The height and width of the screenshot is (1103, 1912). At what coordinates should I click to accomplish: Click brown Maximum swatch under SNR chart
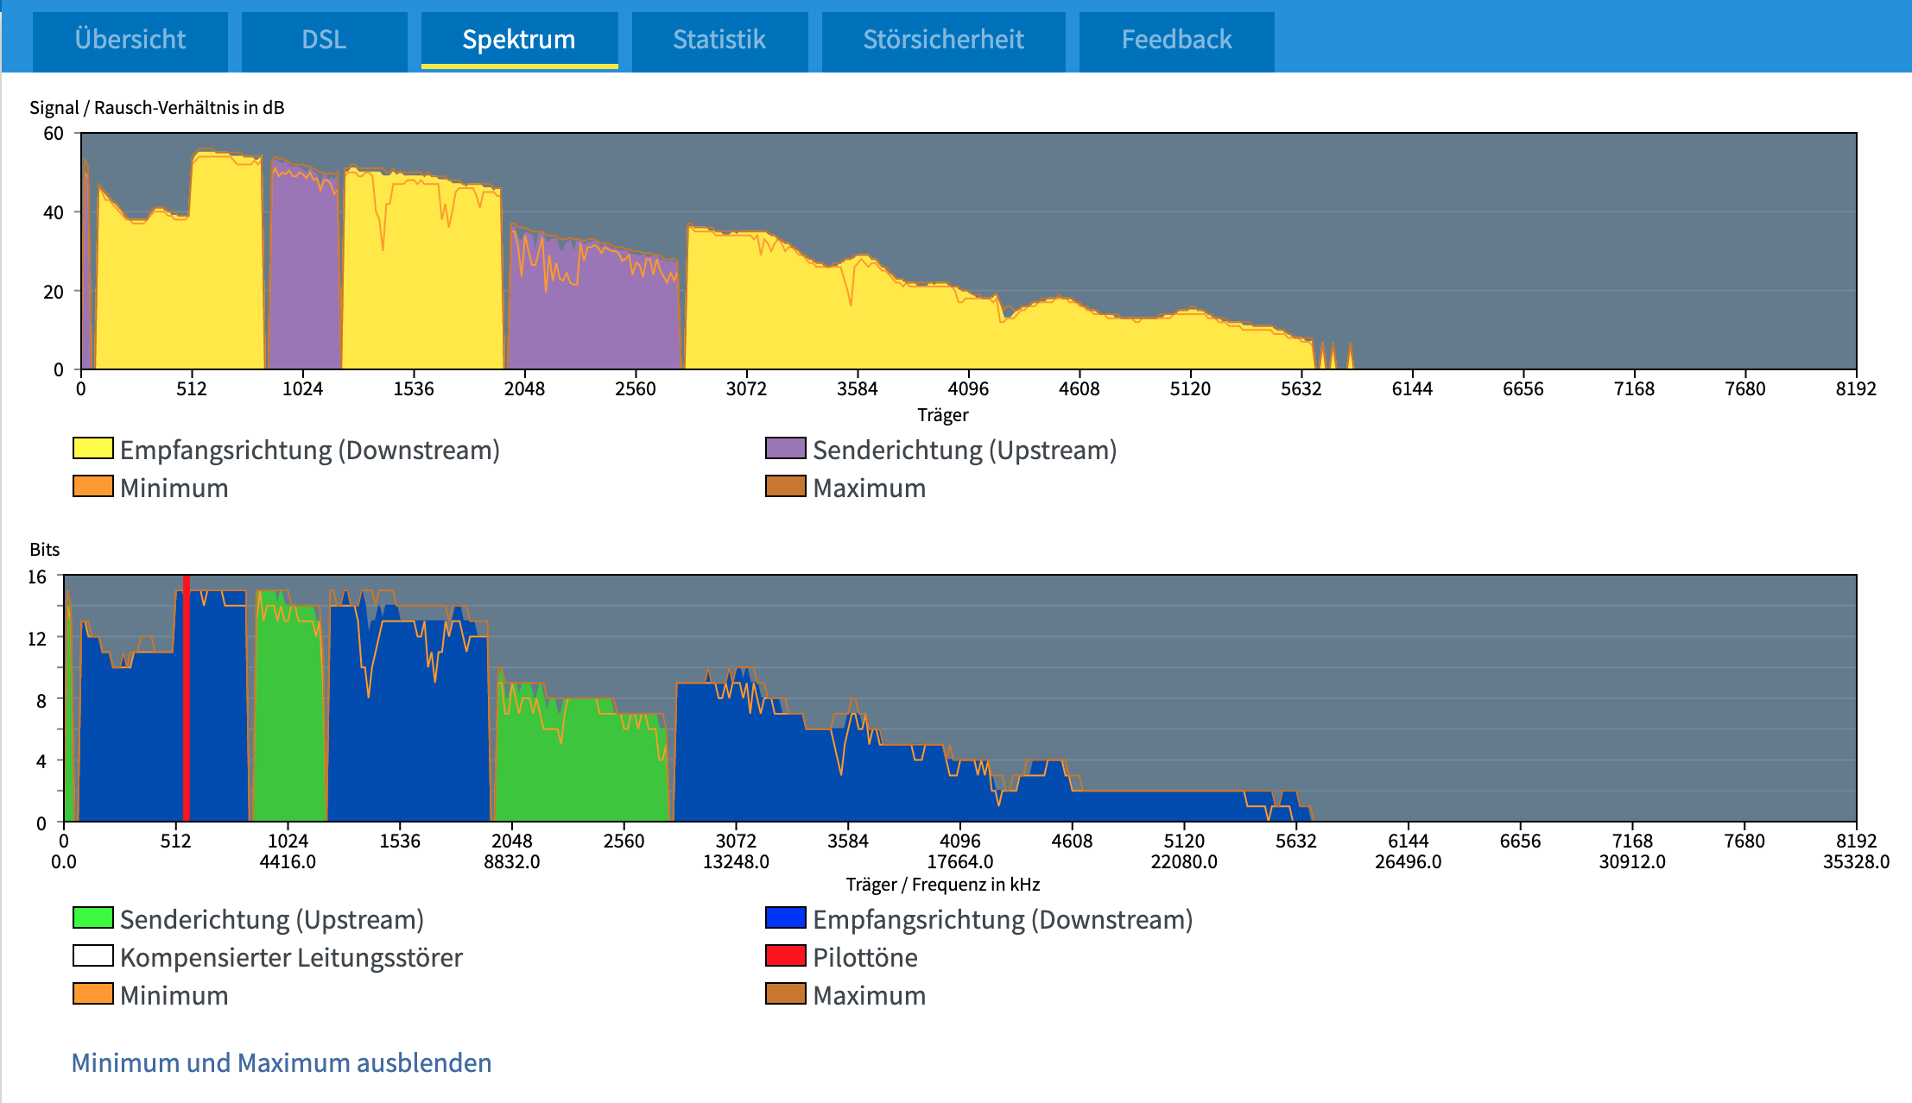tap(786, 487)
